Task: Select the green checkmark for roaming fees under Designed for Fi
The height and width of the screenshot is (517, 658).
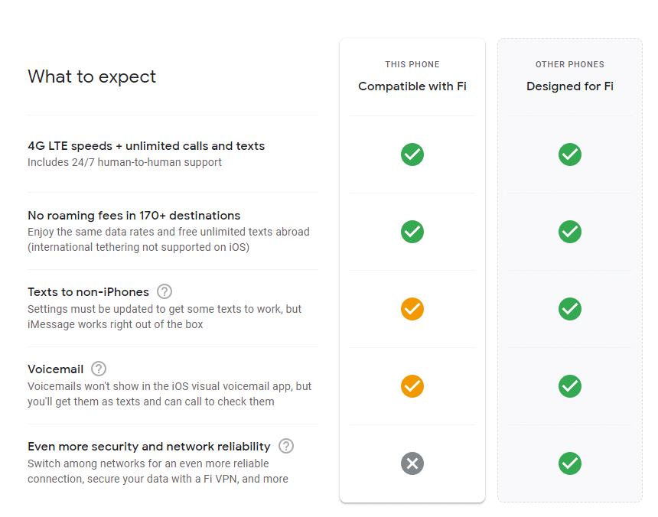Action: (x=570, y=232)
